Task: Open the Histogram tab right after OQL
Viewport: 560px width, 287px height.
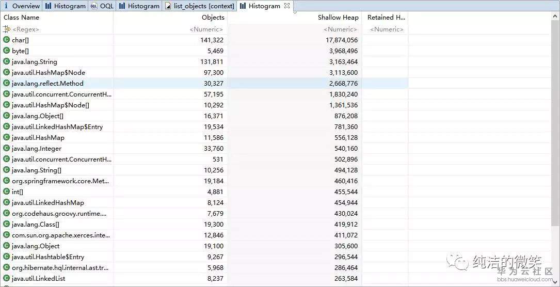Action: point(139,6)
